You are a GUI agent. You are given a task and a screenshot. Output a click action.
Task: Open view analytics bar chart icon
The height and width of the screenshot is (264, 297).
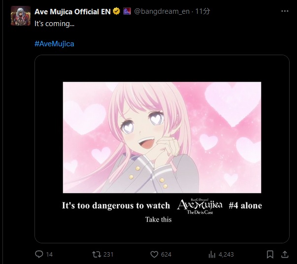pos(212,254)
